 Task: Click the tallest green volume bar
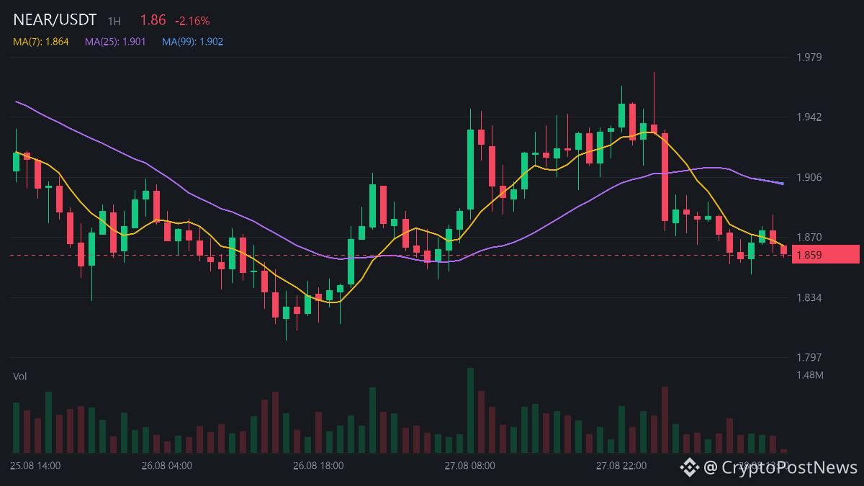point(470,410)
